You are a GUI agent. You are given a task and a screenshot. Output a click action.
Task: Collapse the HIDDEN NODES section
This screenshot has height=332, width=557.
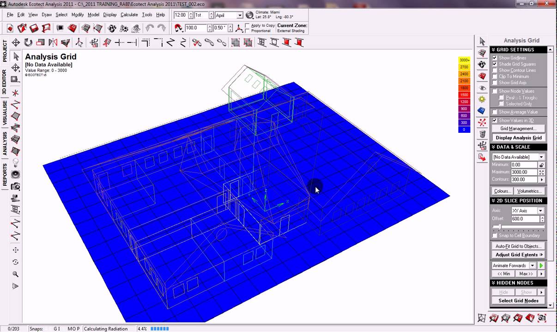[519, 283]
